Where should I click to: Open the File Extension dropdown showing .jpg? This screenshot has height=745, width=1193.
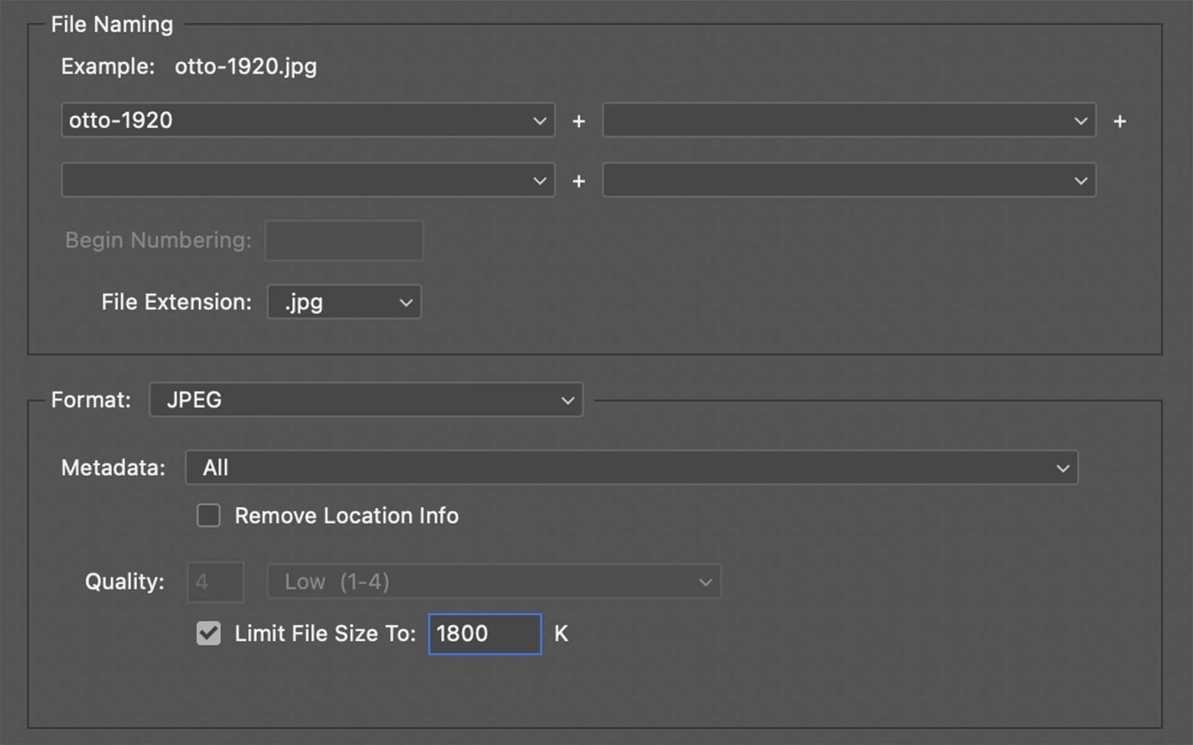[x=344, y=302]
